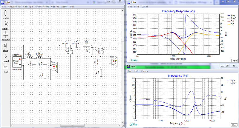Image resolution: width=239 pixels, height=128 pixels.
Task: Click Hold button in Frequency Response graph
Action: click(235, 61)
